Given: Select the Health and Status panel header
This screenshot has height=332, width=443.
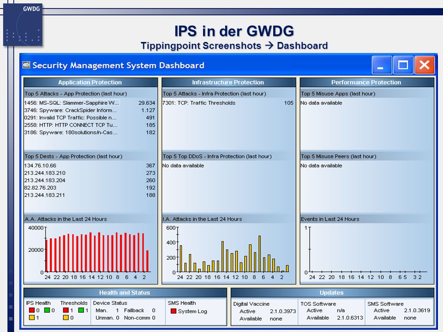Looking at the screenshot, I should [125, 292].
